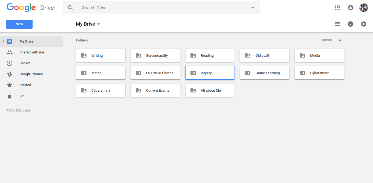373x183 pixels.
Task: Select the Home Learning folder
Action: click(x=265, y=73)
